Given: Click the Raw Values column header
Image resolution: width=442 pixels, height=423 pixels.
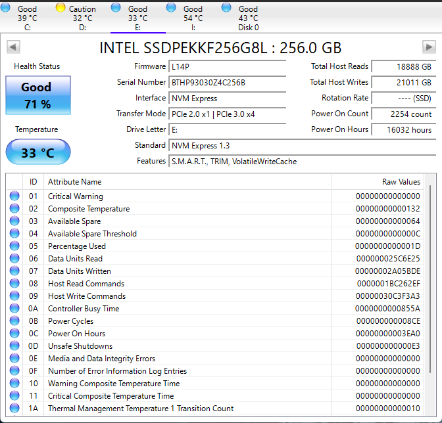Looking at the screenshot, I should (378, 182).
